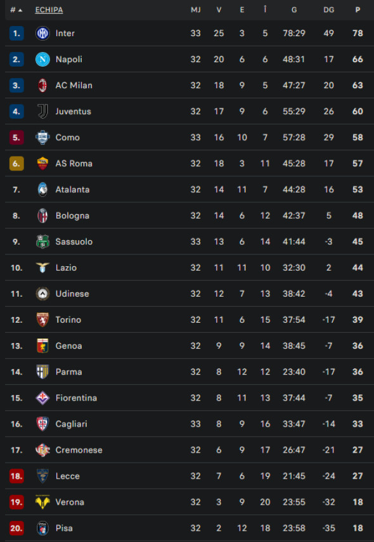Click the AC Milan logo

pos(42,85)
